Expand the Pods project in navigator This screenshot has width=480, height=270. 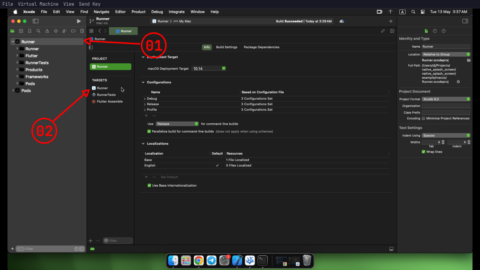point(13,90)
